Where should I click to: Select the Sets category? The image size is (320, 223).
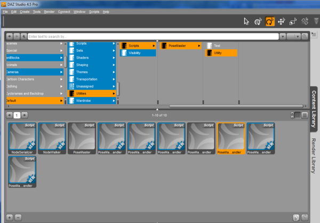click(x=92, y=51)
